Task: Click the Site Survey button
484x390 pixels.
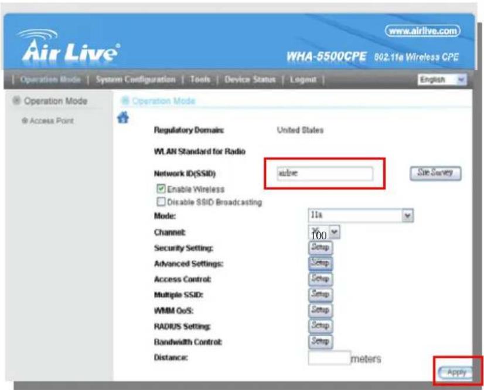Action: point(435,173)
